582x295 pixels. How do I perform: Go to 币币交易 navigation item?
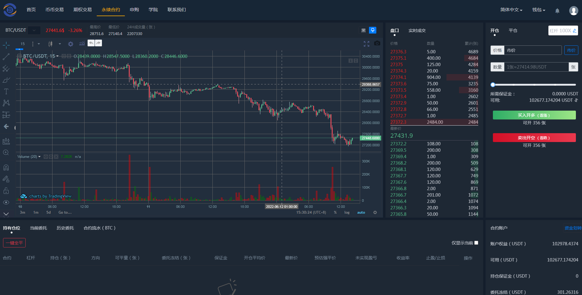(55, 10)
